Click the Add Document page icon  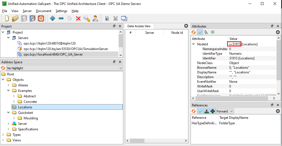[x=107, y=18]
